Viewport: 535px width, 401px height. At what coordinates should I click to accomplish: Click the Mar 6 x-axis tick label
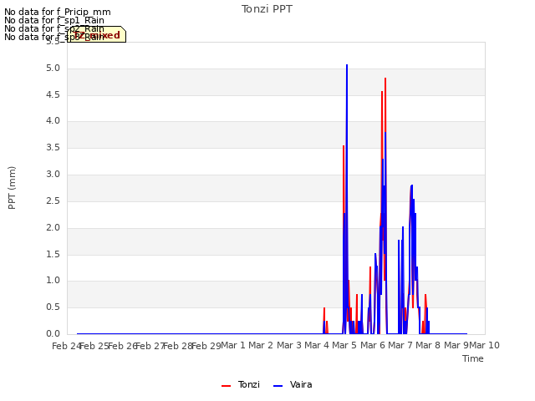(x=373, y=345)
